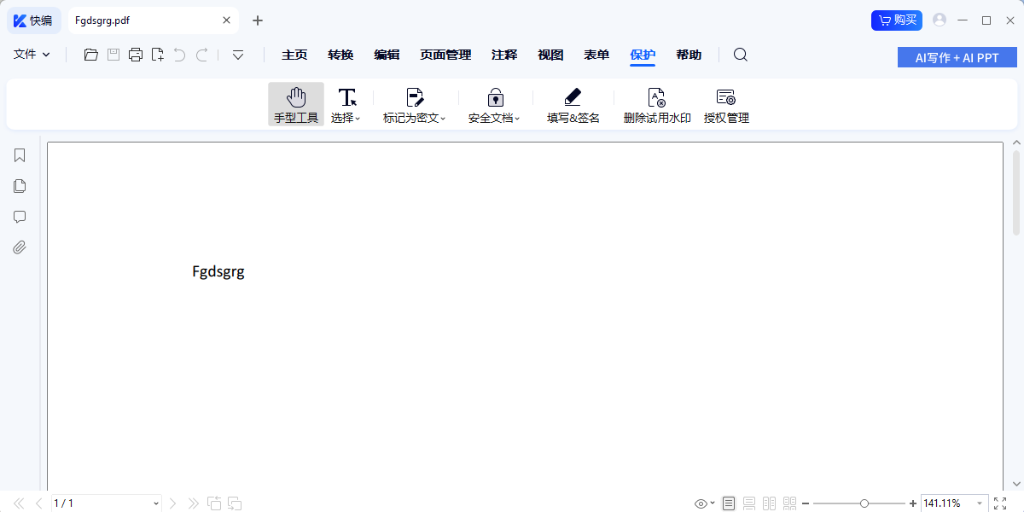
Task: Click the zoom slider handle
Action: click(864, 503)
